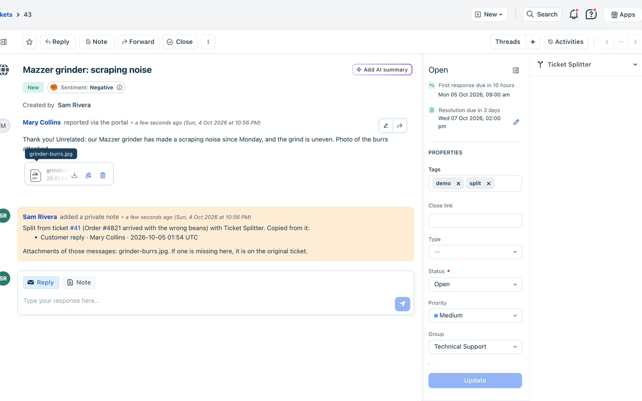
Task: Collapse the properties panel icon beside Open
Action: pyautogui.click(x=516, y=70)
